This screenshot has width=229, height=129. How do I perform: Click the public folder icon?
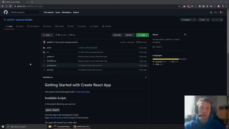(44, 48)
